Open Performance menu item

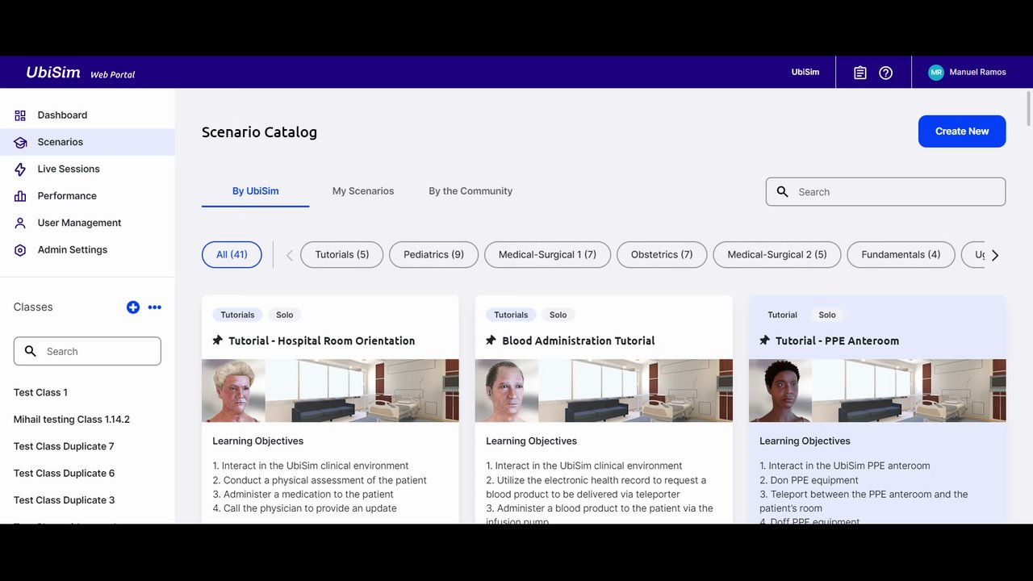point(87,196)
